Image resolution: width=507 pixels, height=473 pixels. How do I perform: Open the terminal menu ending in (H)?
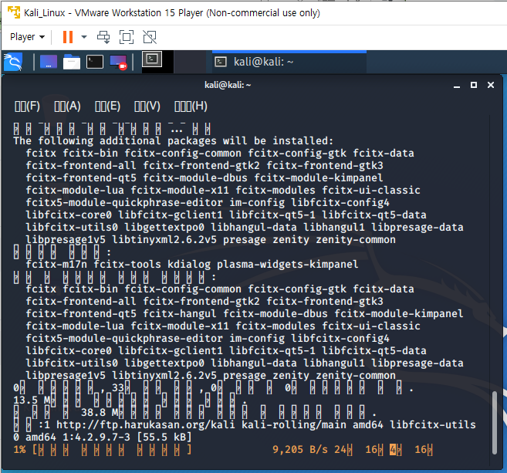pos(191,106)
